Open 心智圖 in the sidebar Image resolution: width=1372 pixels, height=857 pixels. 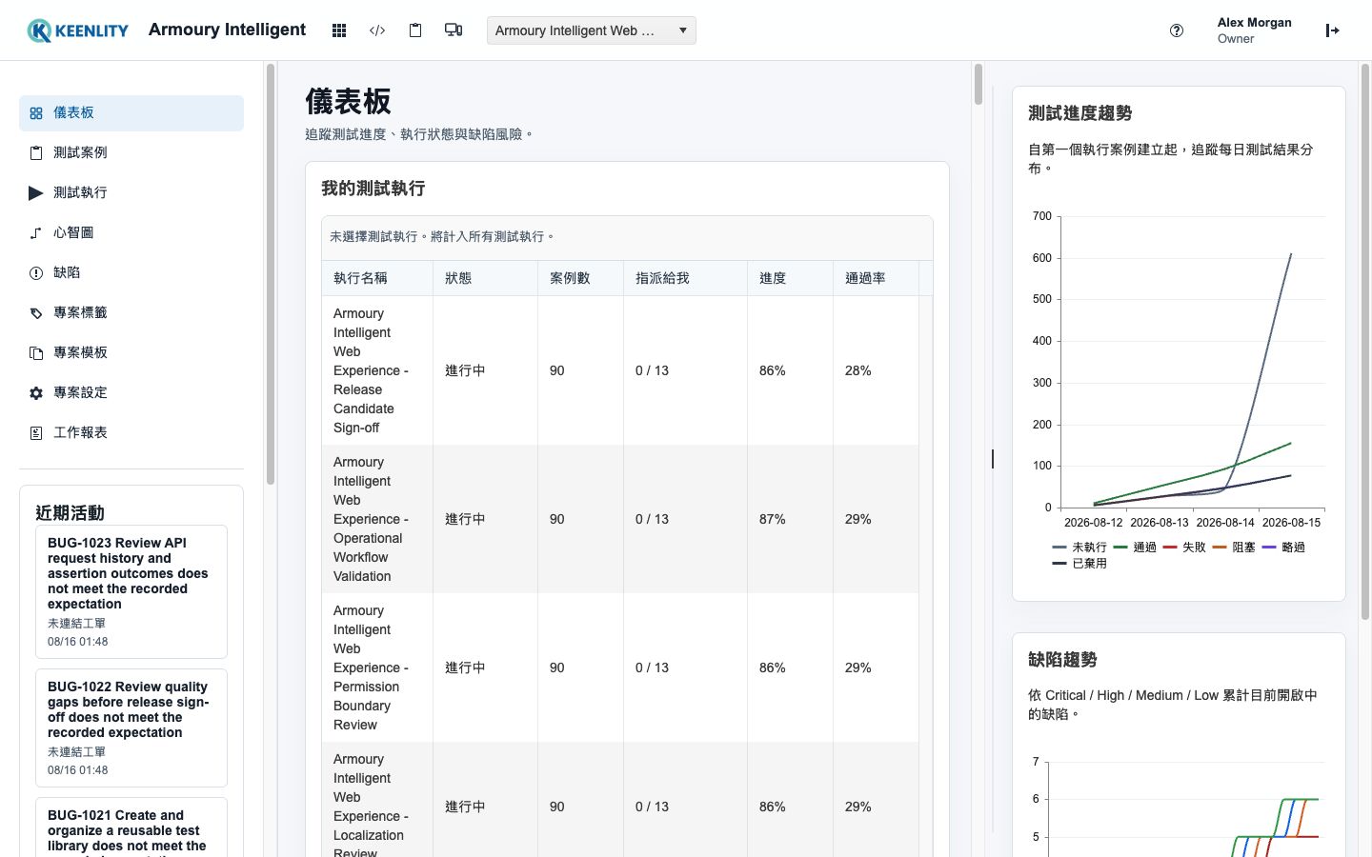pyautogui.click(x=131, y=233)
